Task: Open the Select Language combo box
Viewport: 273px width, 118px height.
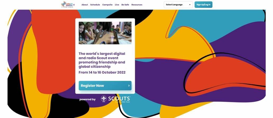Action: pyautogui.click(x=178, y=5)
